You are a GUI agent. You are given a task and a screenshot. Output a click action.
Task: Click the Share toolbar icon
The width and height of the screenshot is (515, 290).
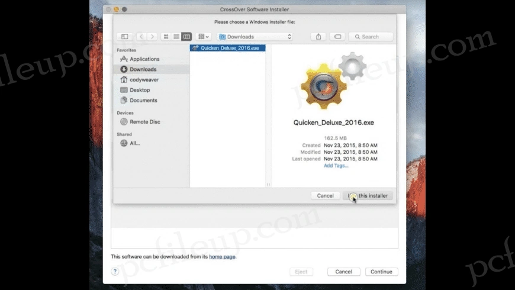[x=318, y=37]
